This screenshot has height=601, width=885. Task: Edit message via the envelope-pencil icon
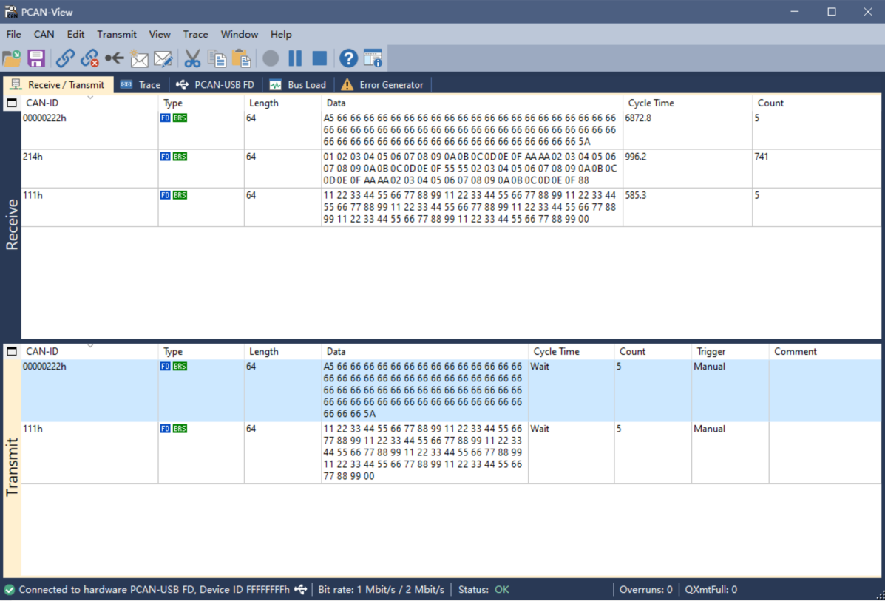point(163,58)
